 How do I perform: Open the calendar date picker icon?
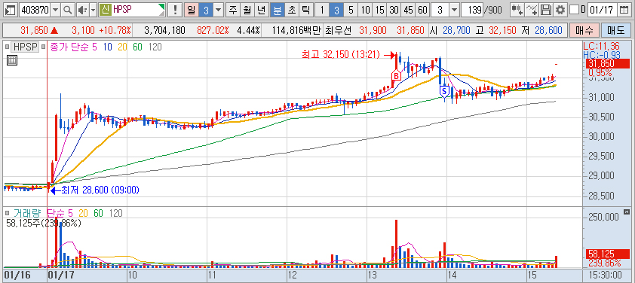[x=624, y=10]
